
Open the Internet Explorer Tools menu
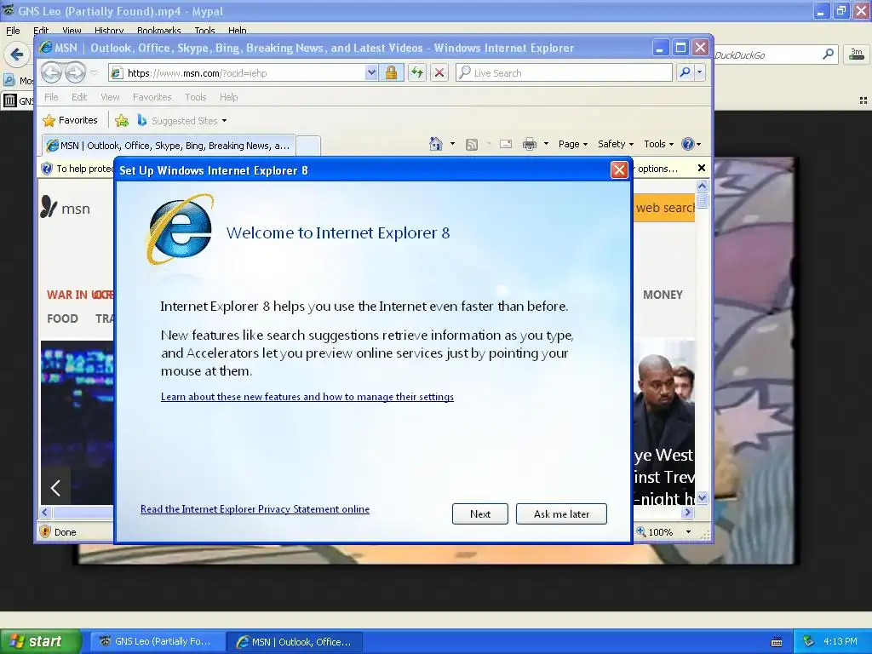195,97
